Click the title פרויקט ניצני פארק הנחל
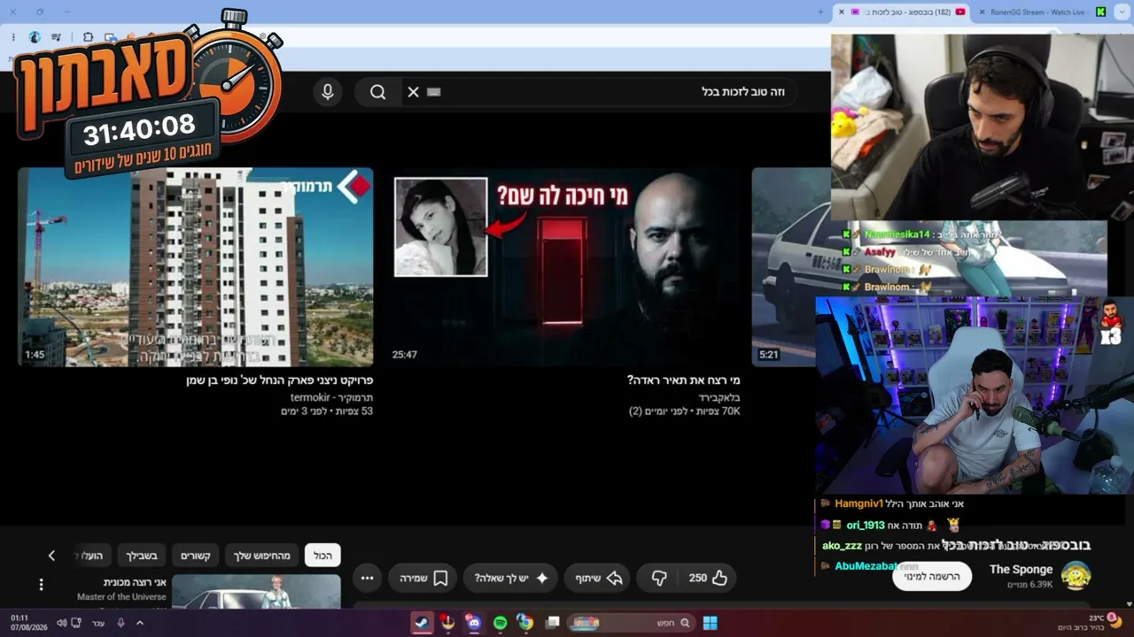The image size is (1134, 637). tap(280, 380)
